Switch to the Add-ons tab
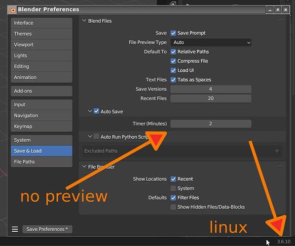This screenshot has height=246, width=295. tap(41, 91)
